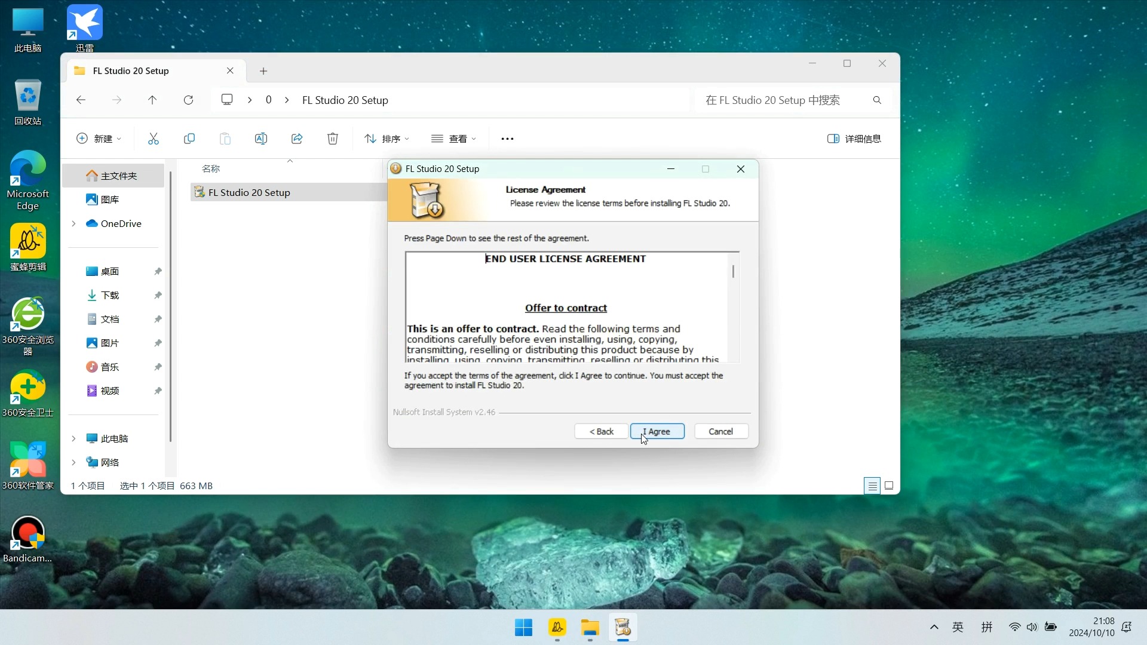Go back with Explorer back arrow

tap(81, 100)
